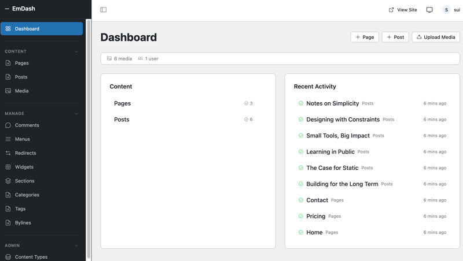Open the user avatar S
This screenshot has height=261, width=463.
pos(446,10)
